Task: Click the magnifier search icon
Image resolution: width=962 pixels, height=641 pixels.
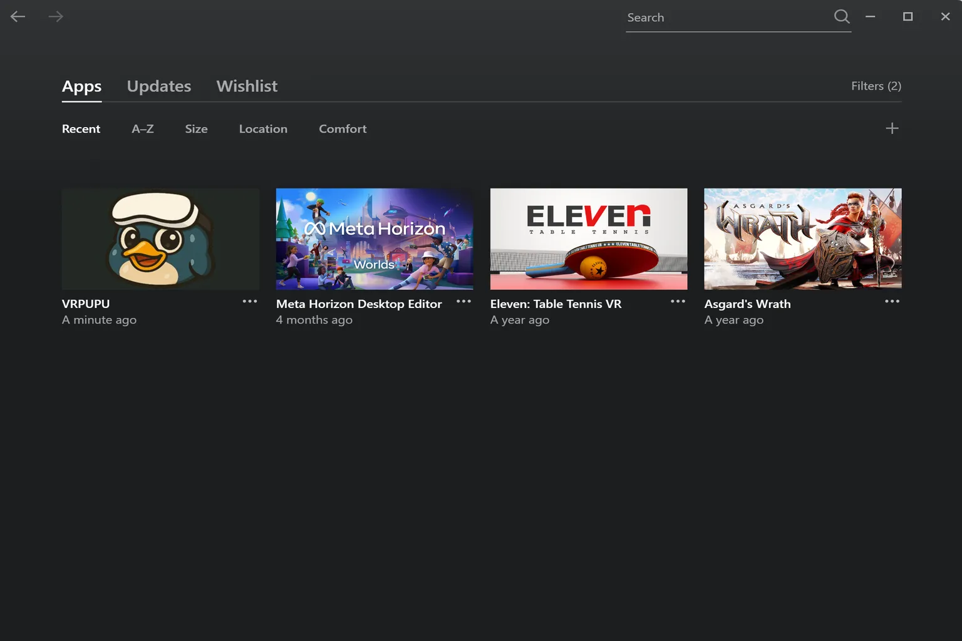Action: pos(842,17)
